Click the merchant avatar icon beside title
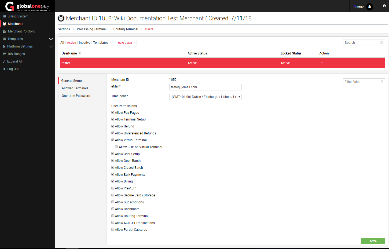 (61, 18)
